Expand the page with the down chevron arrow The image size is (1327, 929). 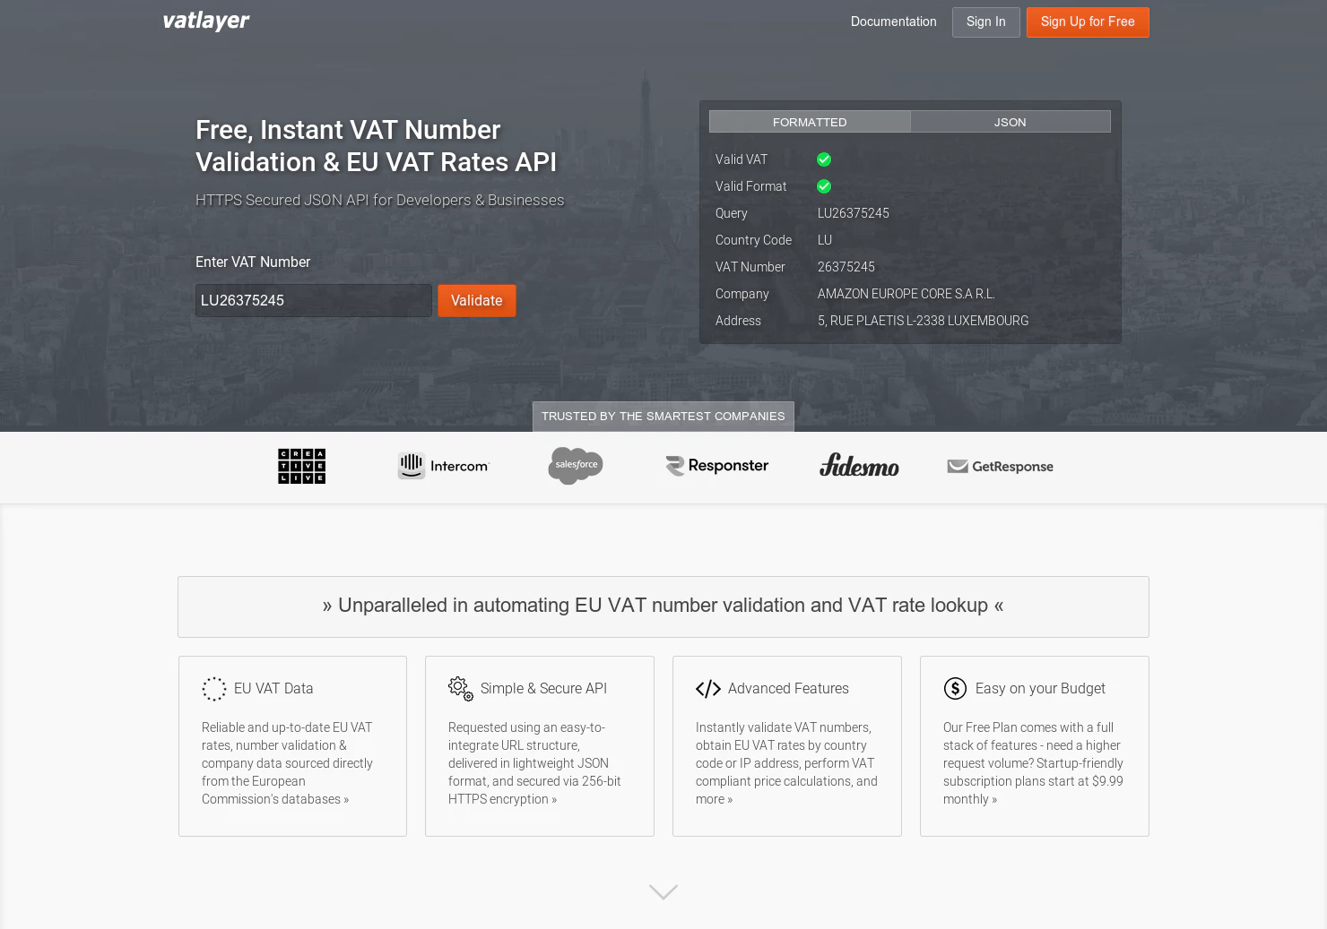tap(663, 891)
